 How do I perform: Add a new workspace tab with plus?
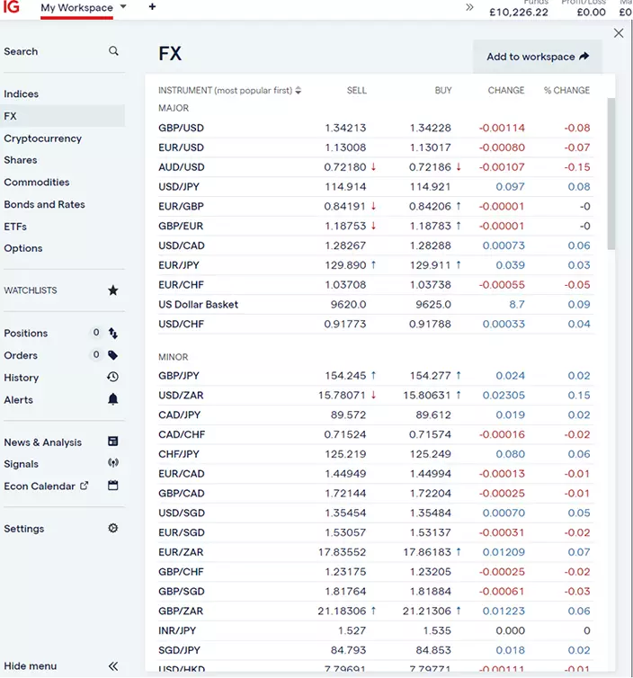[x=152, y=7]
